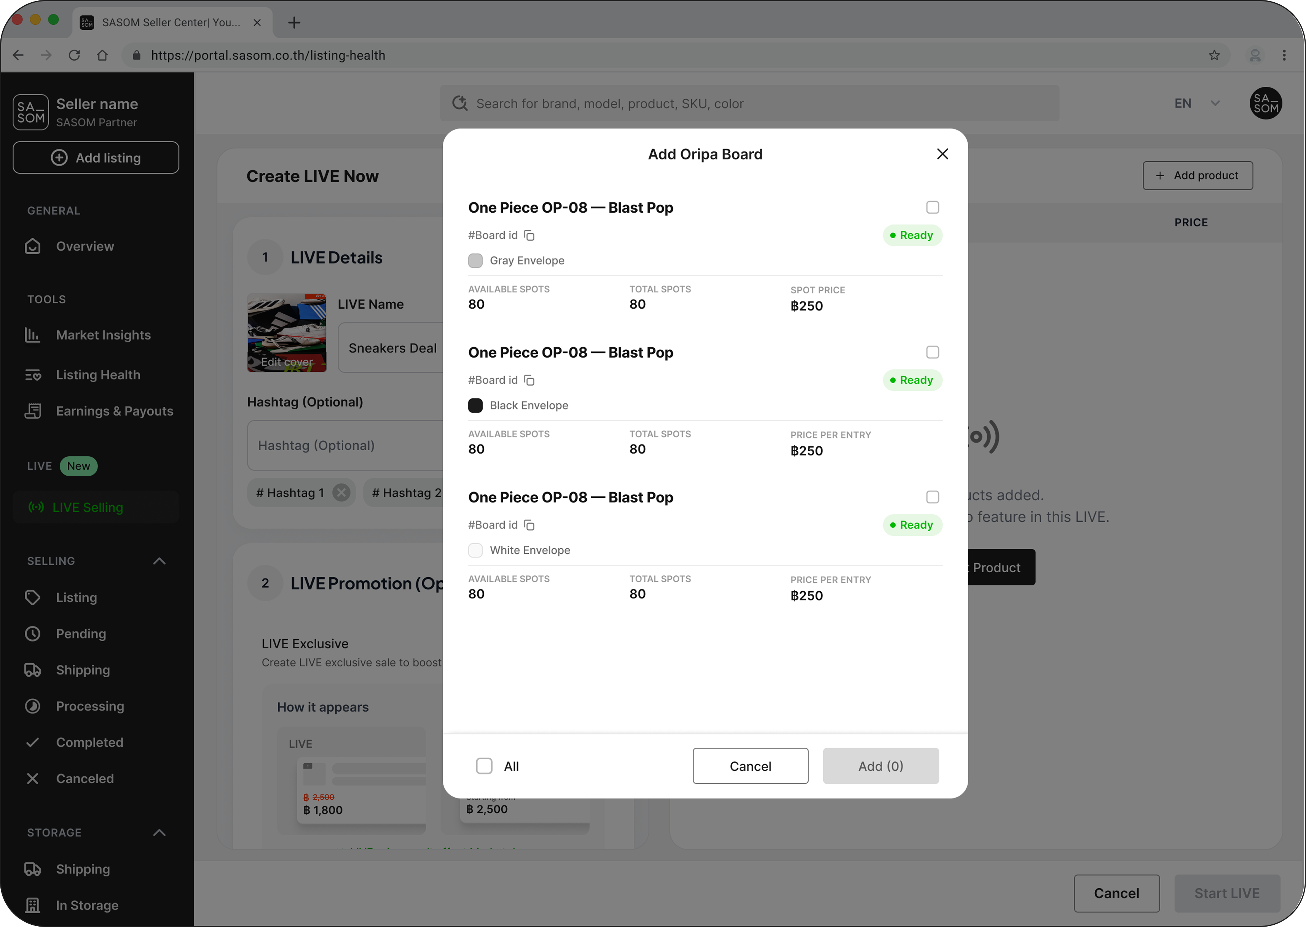Screen dimensions: 1306x927
Task: Click the White Envelope color swatch
Action: [x=475, y=550]
